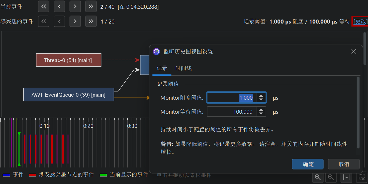
Task: Zoom in on the timeline with magnifier plus
Action: (318, 177)
